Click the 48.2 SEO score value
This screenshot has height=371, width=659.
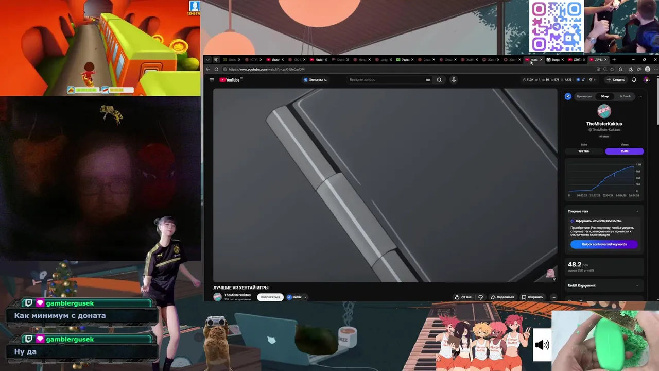point(575,264)
